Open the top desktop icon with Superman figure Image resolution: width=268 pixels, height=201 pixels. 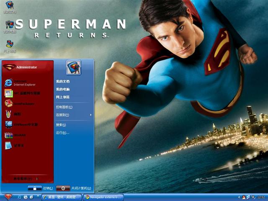point(10,7)
